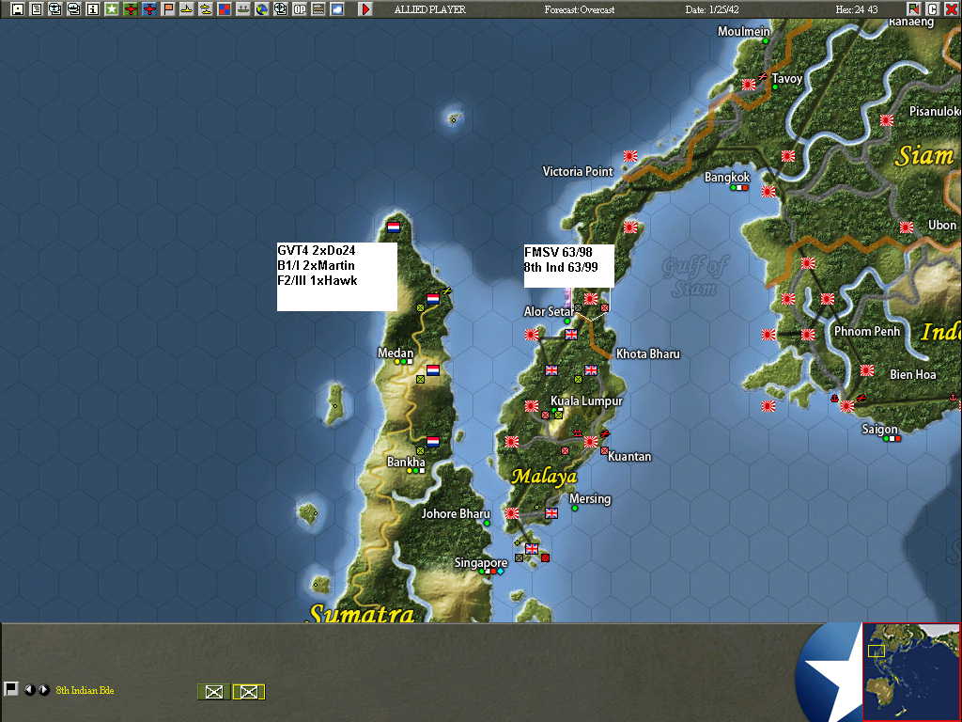Click the Phnom Penh label
Image resolution: width=962 pixels, height=722 pixels.
click(867, 331)
